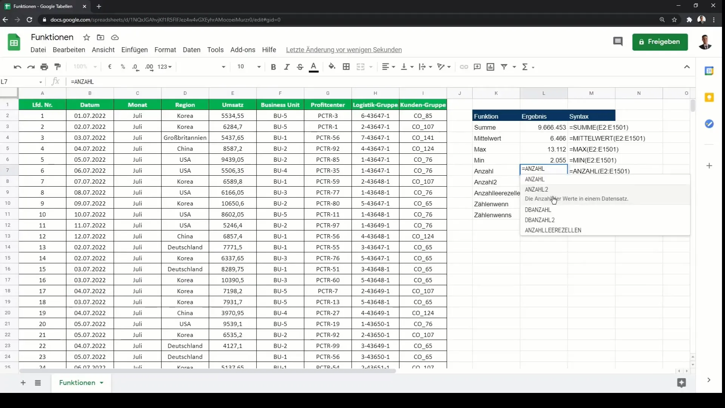Open the Datei menu
This screenshot has height=408, width=725.
(x=38, y=50)
